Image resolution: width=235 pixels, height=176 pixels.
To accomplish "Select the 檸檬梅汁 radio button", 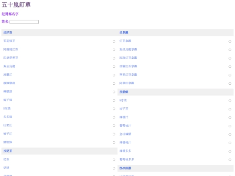I will [230, 143].
